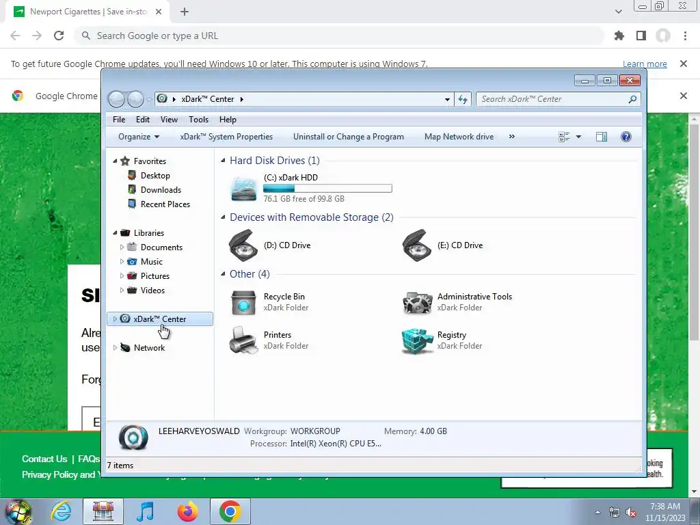Screen dimensions: 700x525
Task: Click the Chrome URL address field
Action: (x=339, y=36)
